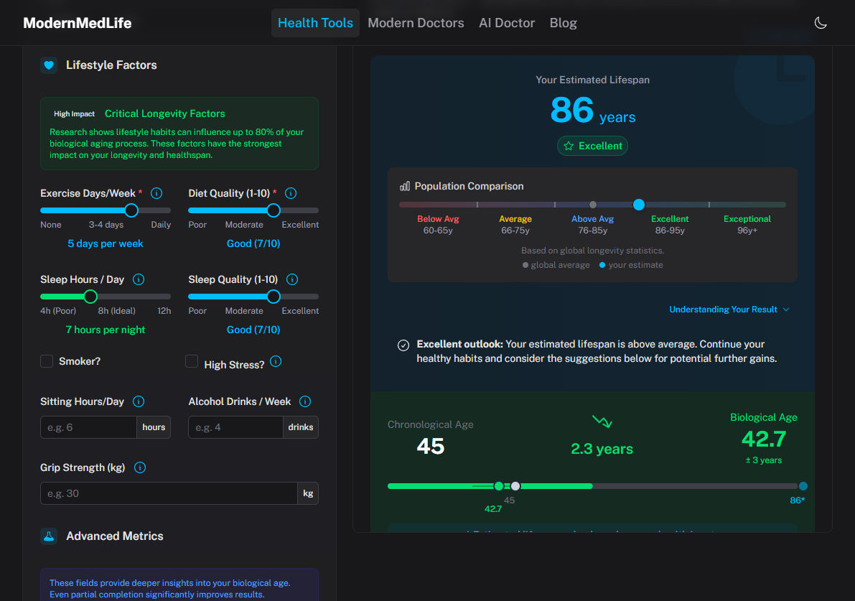Open info tooltip for Sleep Hours / Day

coord(139,279)
